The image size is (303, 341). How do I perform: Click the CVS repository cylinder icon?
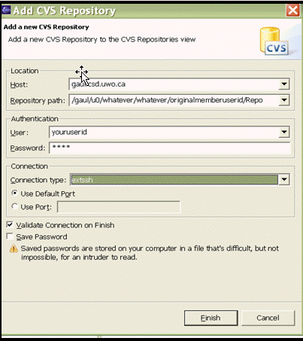tap(274, 41)
